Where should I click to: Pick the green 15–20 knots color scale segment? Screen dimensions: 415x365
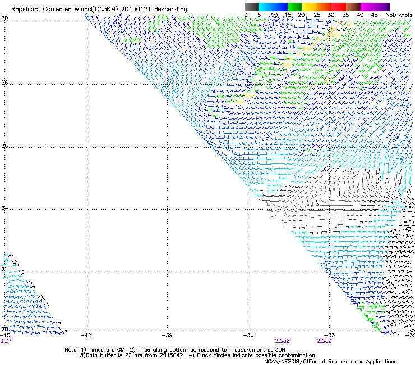pos(295,7)
